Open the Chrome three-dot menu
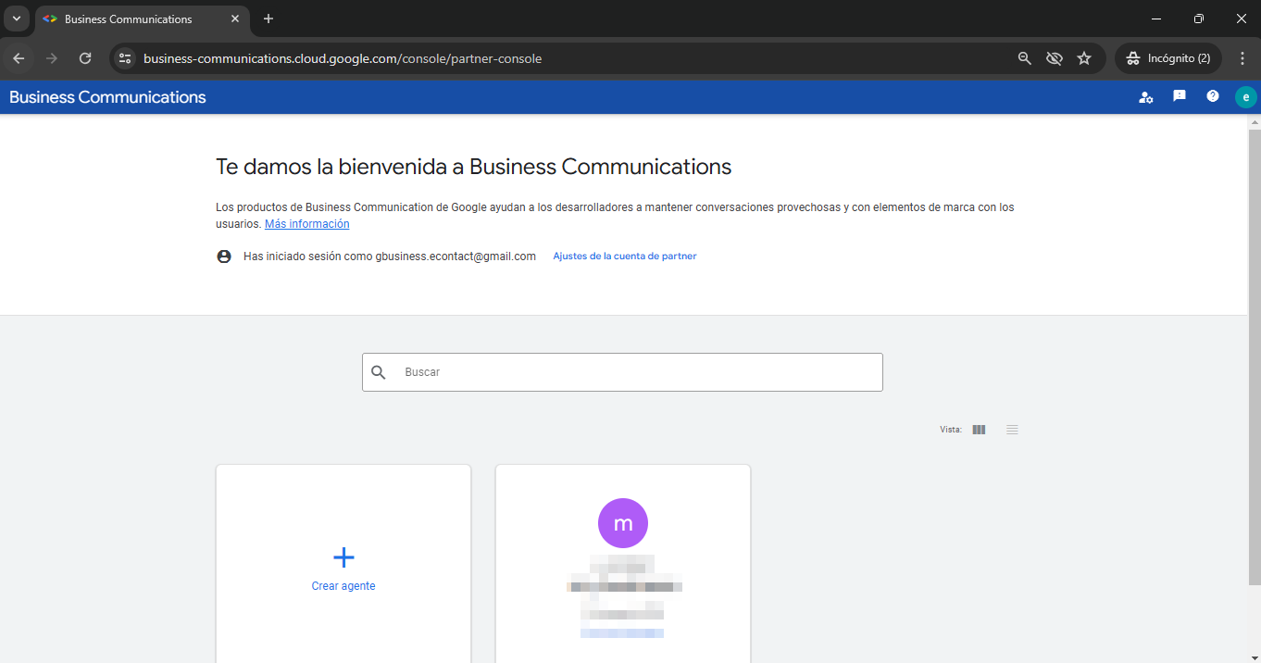Screen dimensions: 1261x663 pyautogui.click(x=1242, y=58)
